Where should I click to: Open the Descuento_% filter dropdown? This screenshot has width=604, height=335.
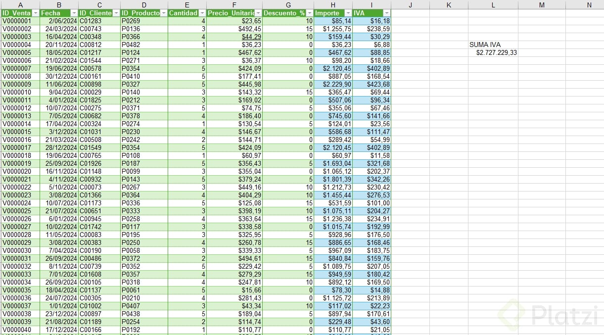(x=309, y=13)
